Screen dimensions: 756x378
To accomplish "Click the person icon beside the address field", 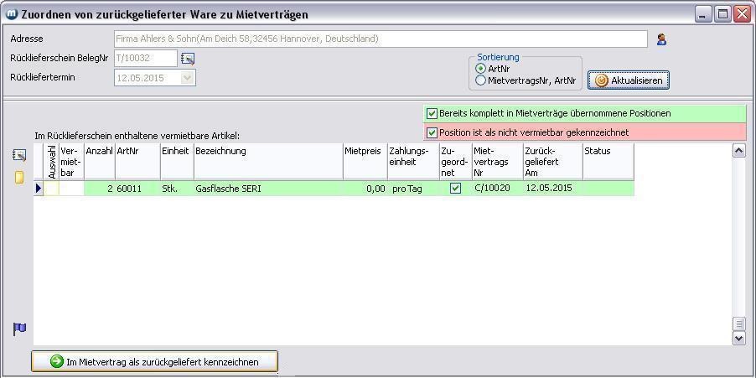I will 661,39.
